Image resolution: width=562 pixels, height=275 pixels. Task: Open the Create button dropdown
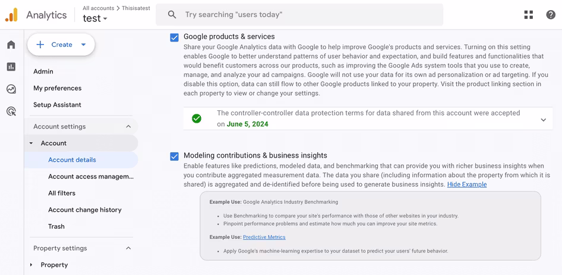tap(84, 44)
